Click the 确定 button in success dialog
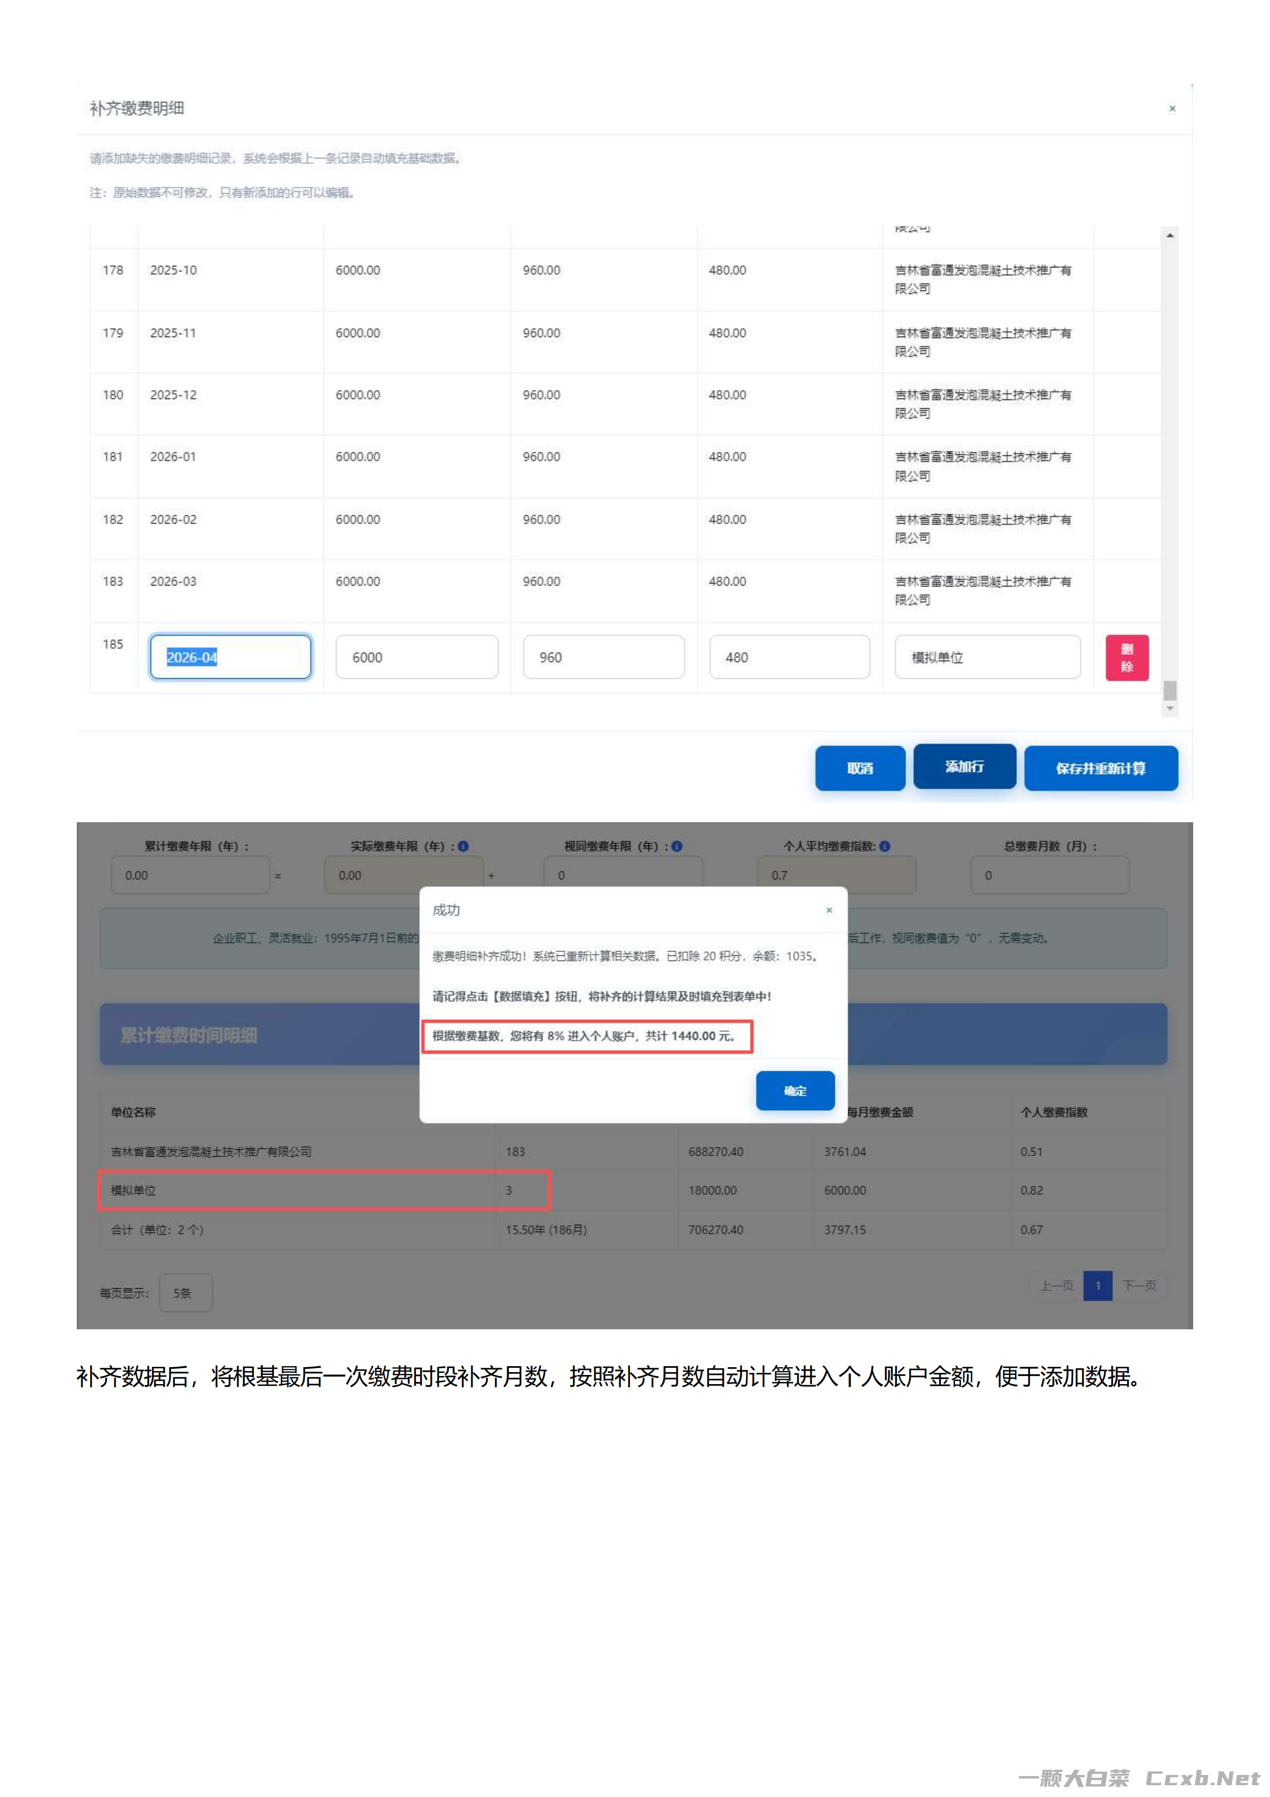Image resolution: width=1270 pixels, height=1797 pixels. click(x=794, y=1090)
